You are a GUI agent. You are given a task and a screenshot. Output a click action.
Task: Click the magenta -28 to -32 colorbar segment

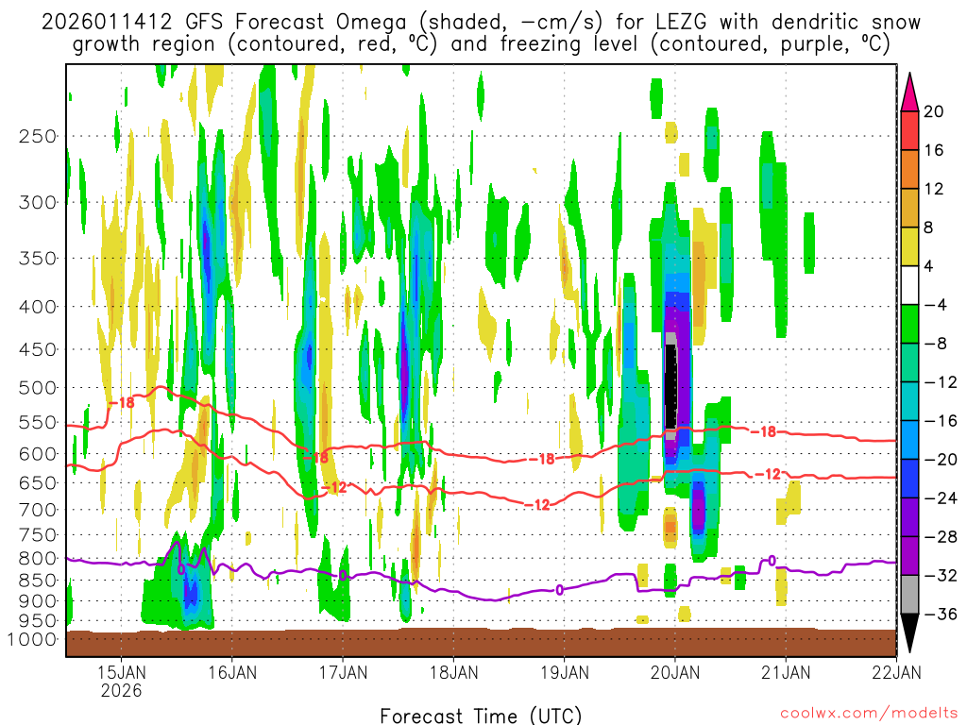909,556
